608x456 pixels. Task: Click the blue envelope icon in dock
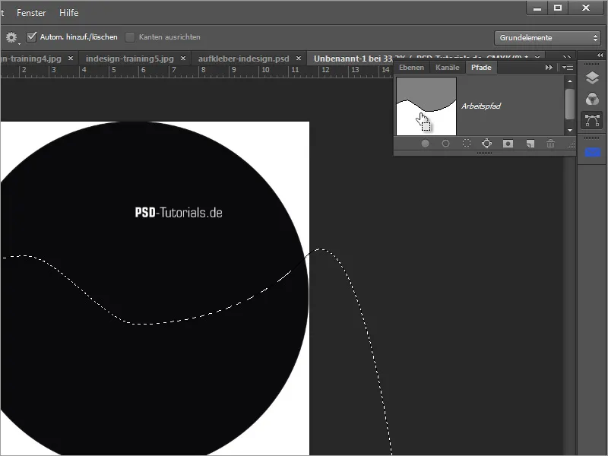pos(592,153)
